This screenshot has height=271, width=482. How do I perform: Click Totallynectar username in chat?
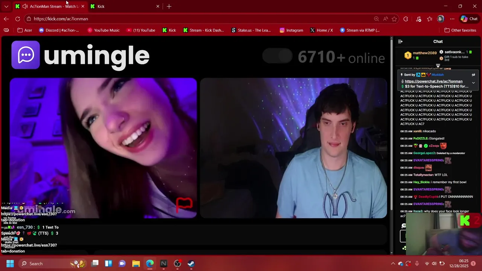(x=423, y=175)
